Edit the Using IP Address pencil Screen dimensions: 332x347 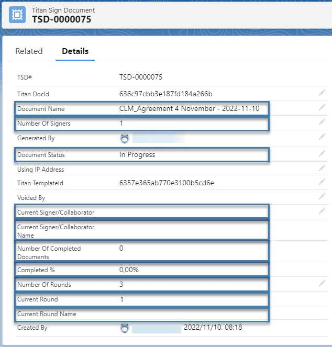(x=322, y=168)
